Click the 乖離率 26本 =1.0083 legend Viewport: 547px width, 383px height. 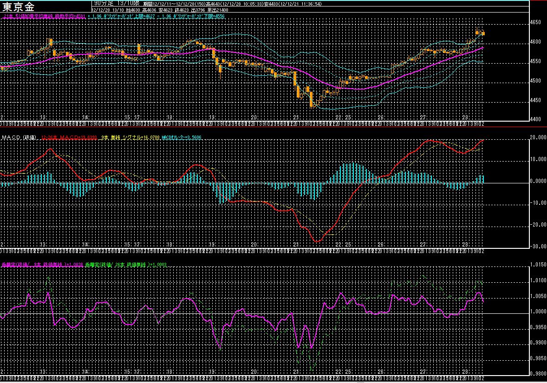pyautogui.click(x=126, y=265)
